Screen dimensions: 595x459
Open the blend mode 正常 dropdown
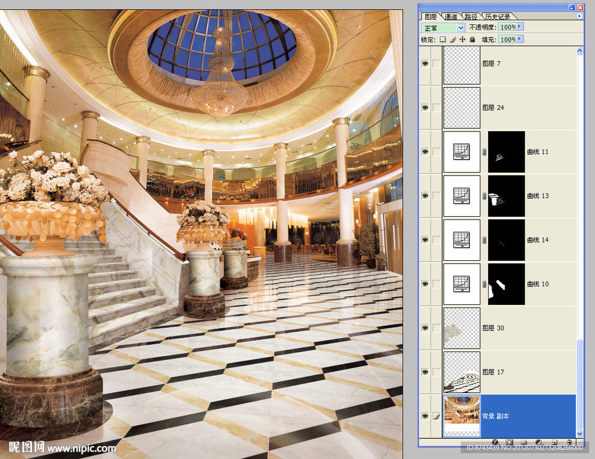[461, 27]
